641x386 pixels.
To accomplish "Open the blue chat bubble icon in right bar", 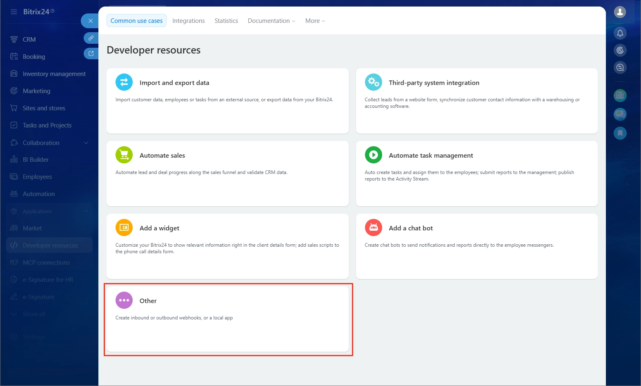I will pos(620,114).
